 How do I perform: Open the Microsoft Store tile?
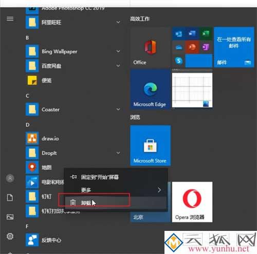coord(150,146)
